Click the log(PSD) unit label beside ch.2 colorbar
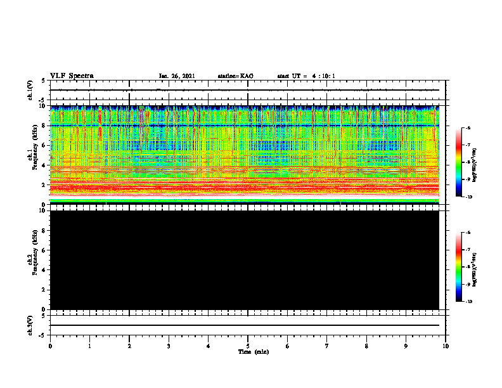Viewport: 502px width, 388px height. [x=475, y=270]
